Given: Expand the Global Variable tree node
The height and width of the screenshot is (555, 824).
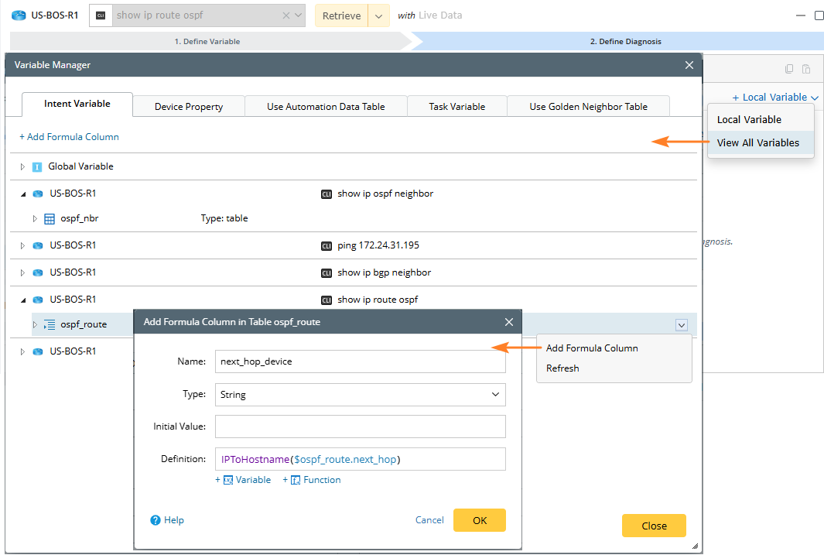Looking at the screenshot, I should [22, 166].
